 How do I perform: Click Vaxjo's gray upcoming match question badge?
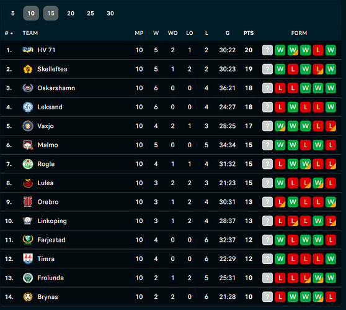pyautogui.click(x=267, y=126)
